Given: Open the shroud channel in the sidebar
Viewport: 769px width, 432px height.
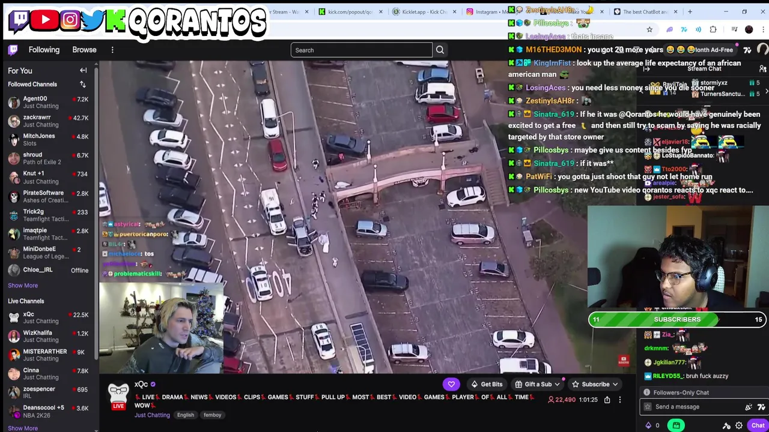Looking at the screenshot, I should click(49, 158).
